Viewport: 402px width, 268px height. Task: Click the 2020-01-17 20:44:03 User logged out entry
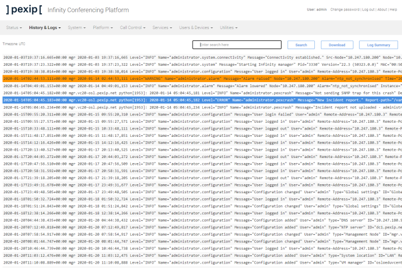(x=202, y=157)
